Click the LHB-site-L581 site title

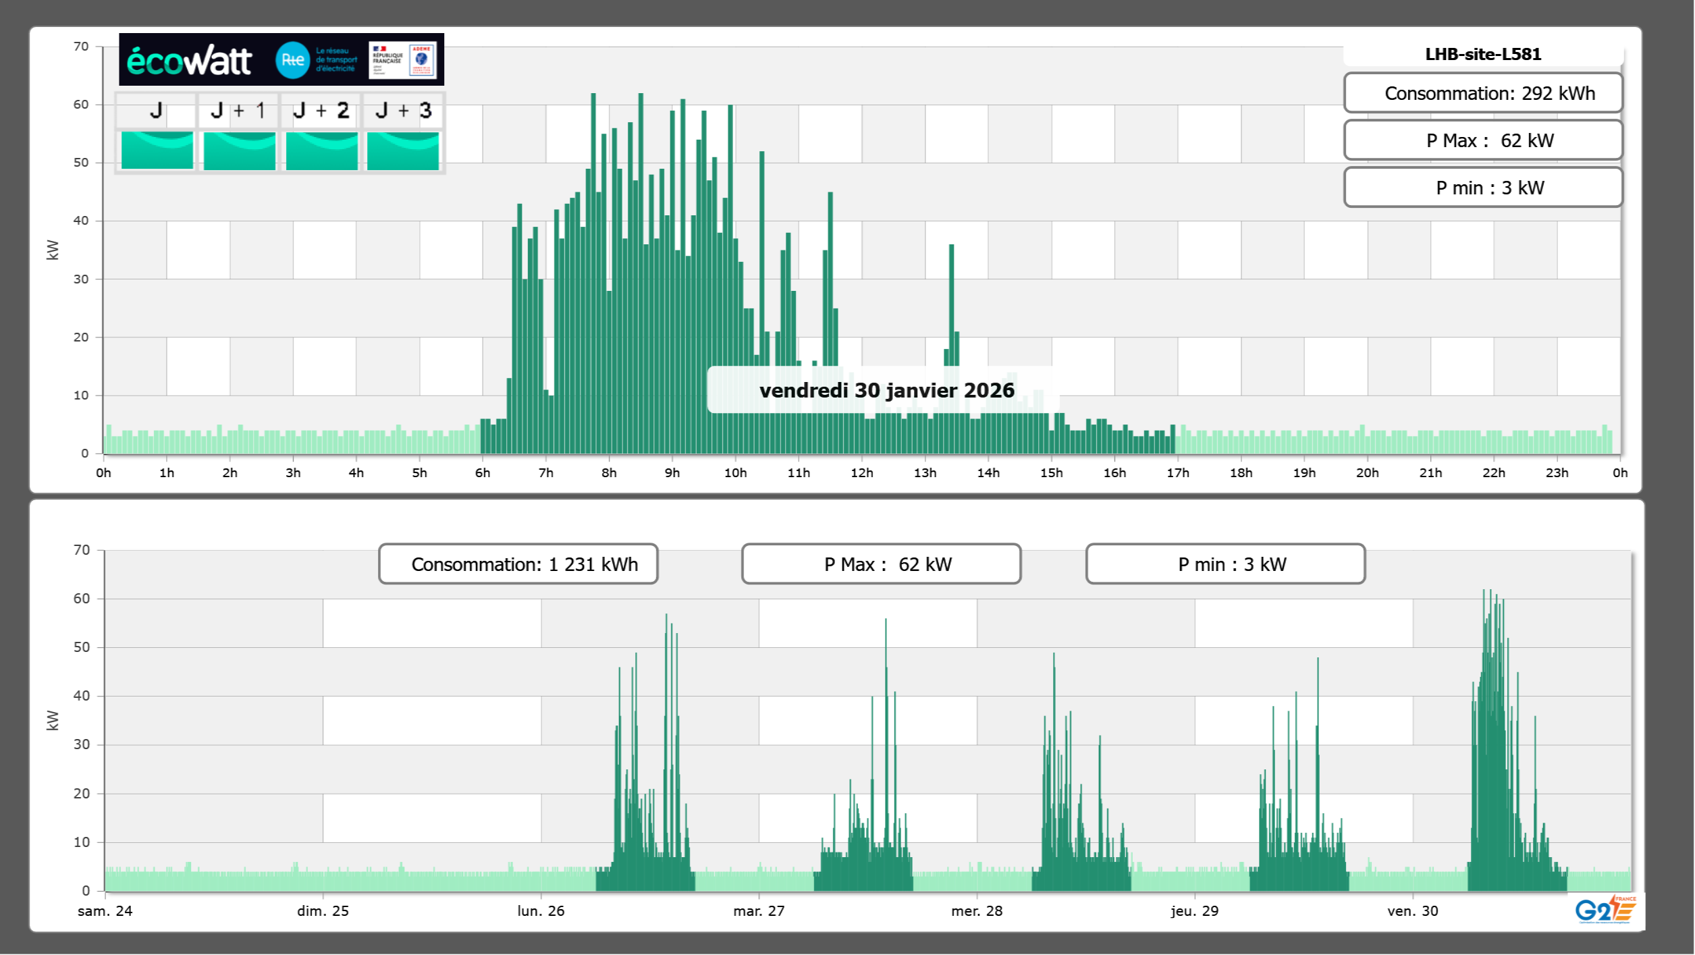[x=1482, y=54]
